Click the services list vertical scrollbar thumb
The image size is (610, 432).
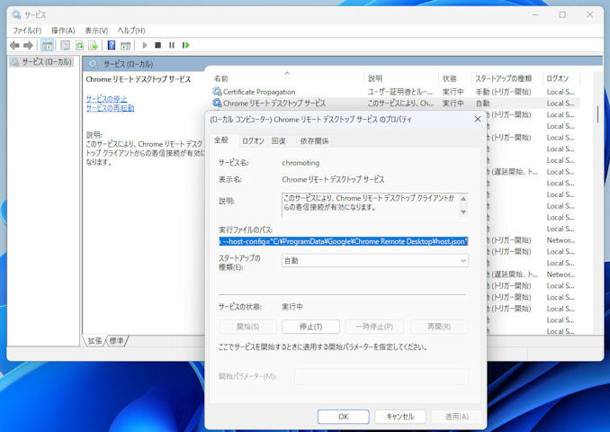click(x=598, y=115)
